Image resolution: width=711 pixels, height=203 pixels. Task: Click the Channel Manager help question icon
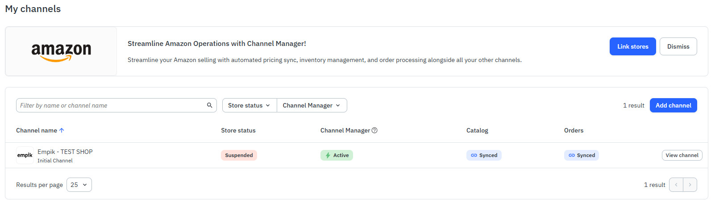point(374,130)
